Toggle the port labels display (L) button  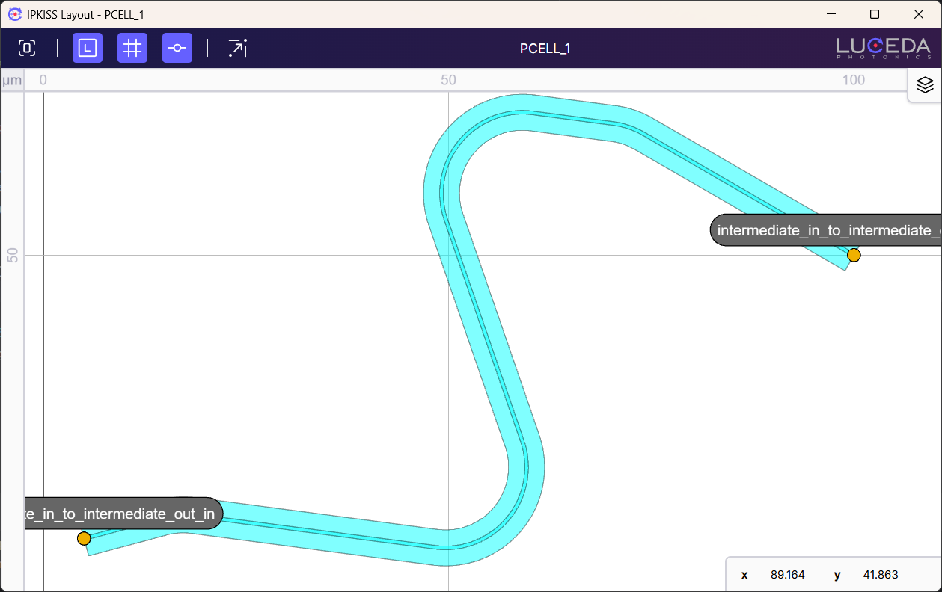pyautogui.click(x=88, y=49)
